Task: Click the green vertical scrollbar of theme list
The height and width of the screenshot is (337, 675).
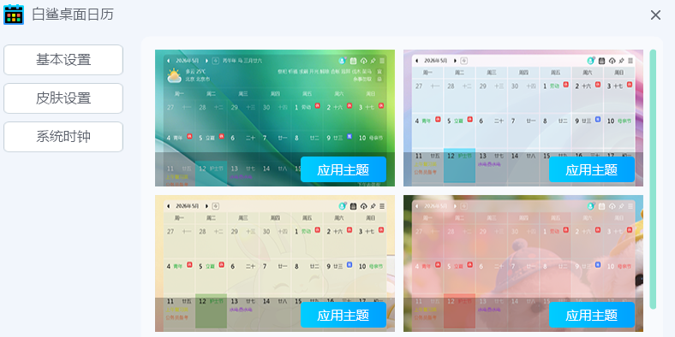Action: click(653, 180)
